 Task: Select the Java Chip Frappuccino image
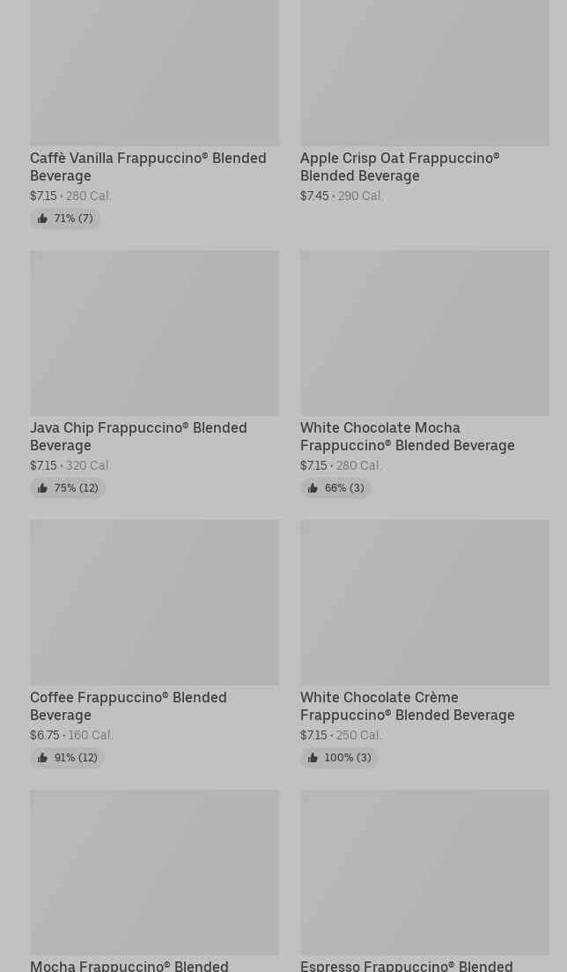pyautogui.click(x=154, y=333)
